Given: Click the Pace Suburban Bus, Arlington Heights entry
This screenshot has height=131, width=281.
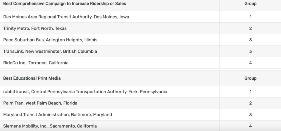Looking at the screenshot, I should [x=50, y=40].
